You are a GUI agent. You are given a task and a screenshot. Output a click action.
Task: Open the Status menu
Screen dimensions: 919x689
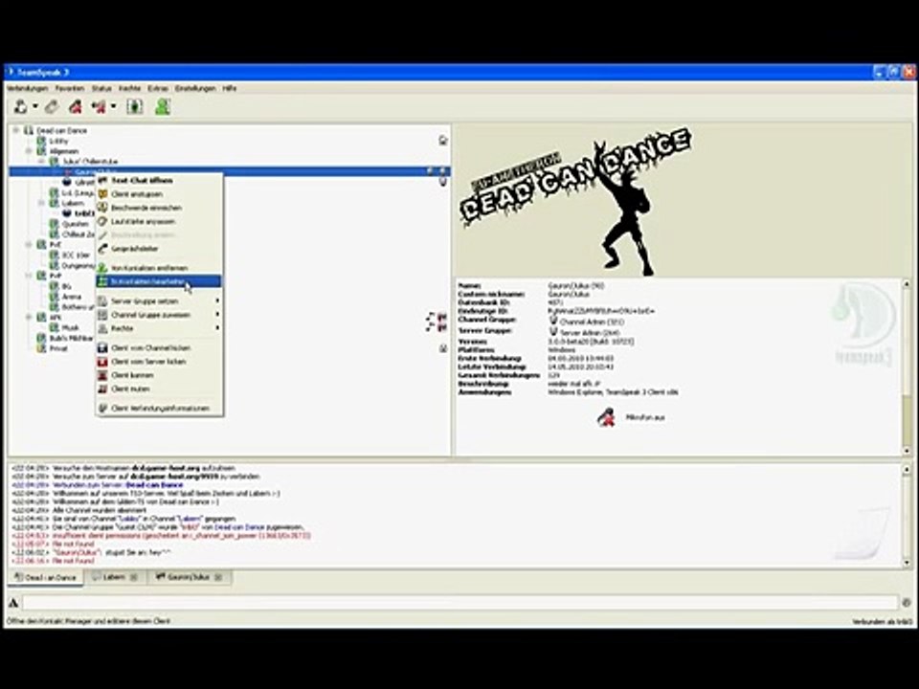point(101,88)
